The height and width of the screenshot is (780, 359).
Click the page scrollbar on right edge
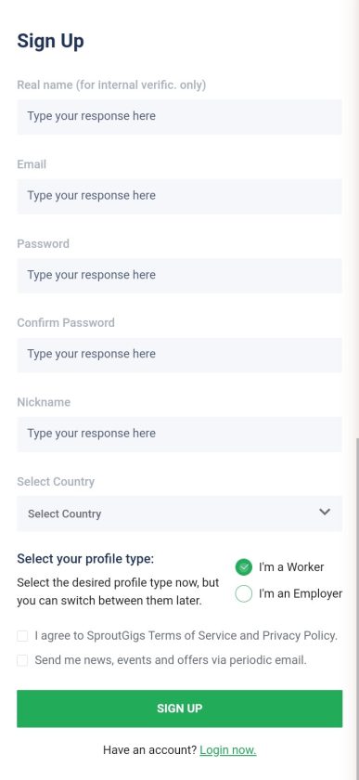[356, 607]
